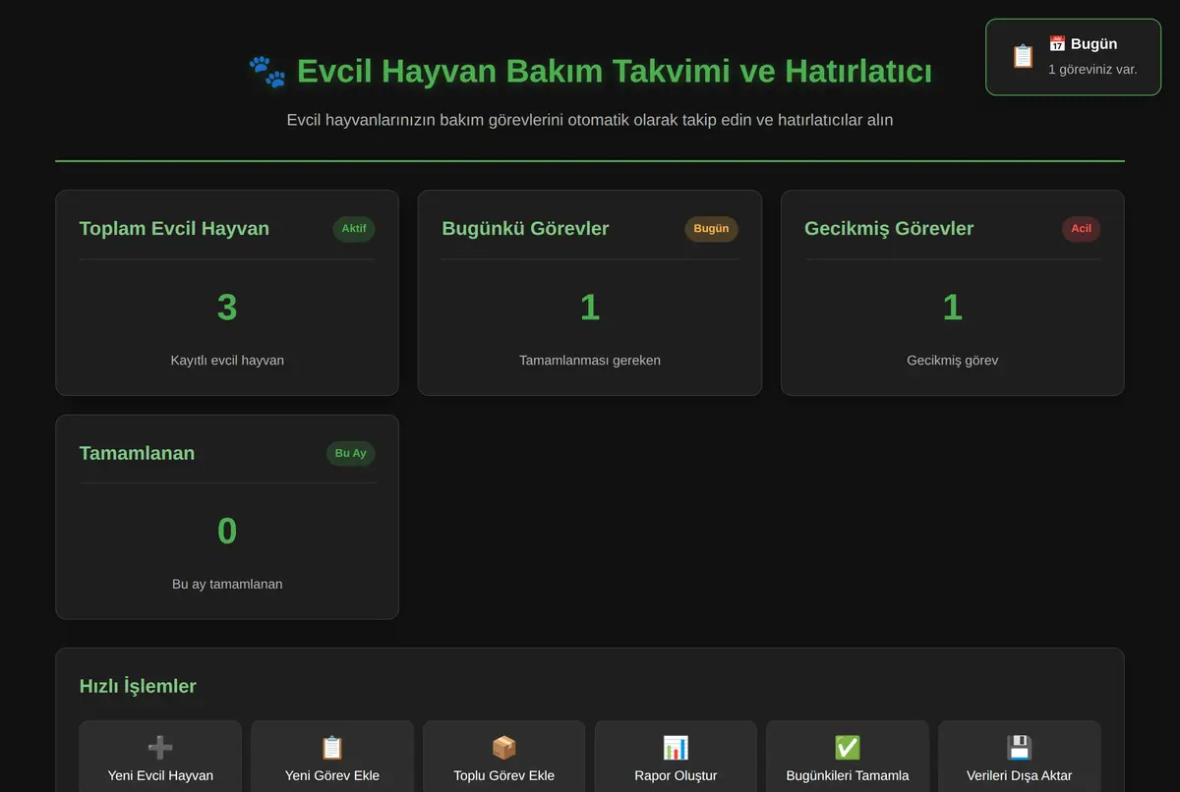The height and width of the screenshot is (792, 1180).
Task: Click the Toplam Evcil Hayvan card title
Action: pyautogui.click(x=174, y=228)
